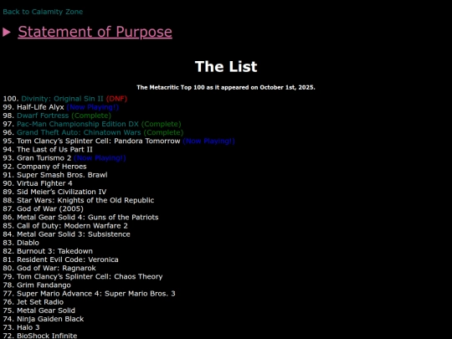This screenshot has height=339, width=452.
Task: Click 'Tom Clancy's Splinter Cell: Pandora Tomorrow'
Action: (x=98, y=141)
